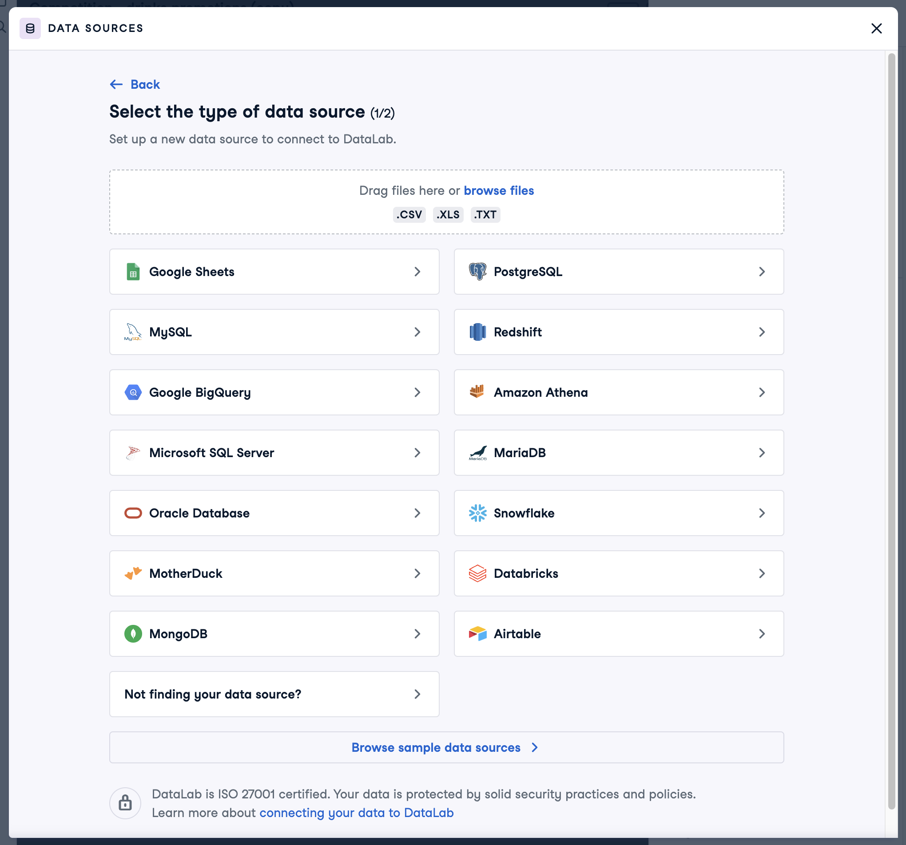Click the Snowflake logo icon

click(477, 513)
